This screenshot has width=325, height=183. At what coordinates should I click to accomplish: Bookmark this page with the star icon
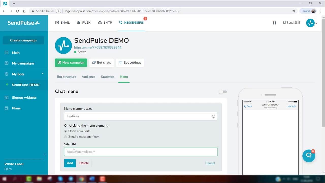tap(294, 11)
